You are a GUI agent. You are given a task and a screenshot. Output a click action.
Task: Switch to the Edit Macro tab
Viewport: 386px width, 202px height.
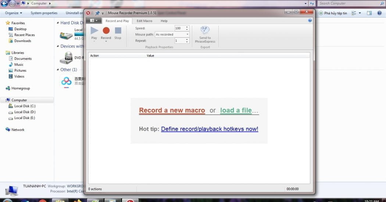(144, 21)
